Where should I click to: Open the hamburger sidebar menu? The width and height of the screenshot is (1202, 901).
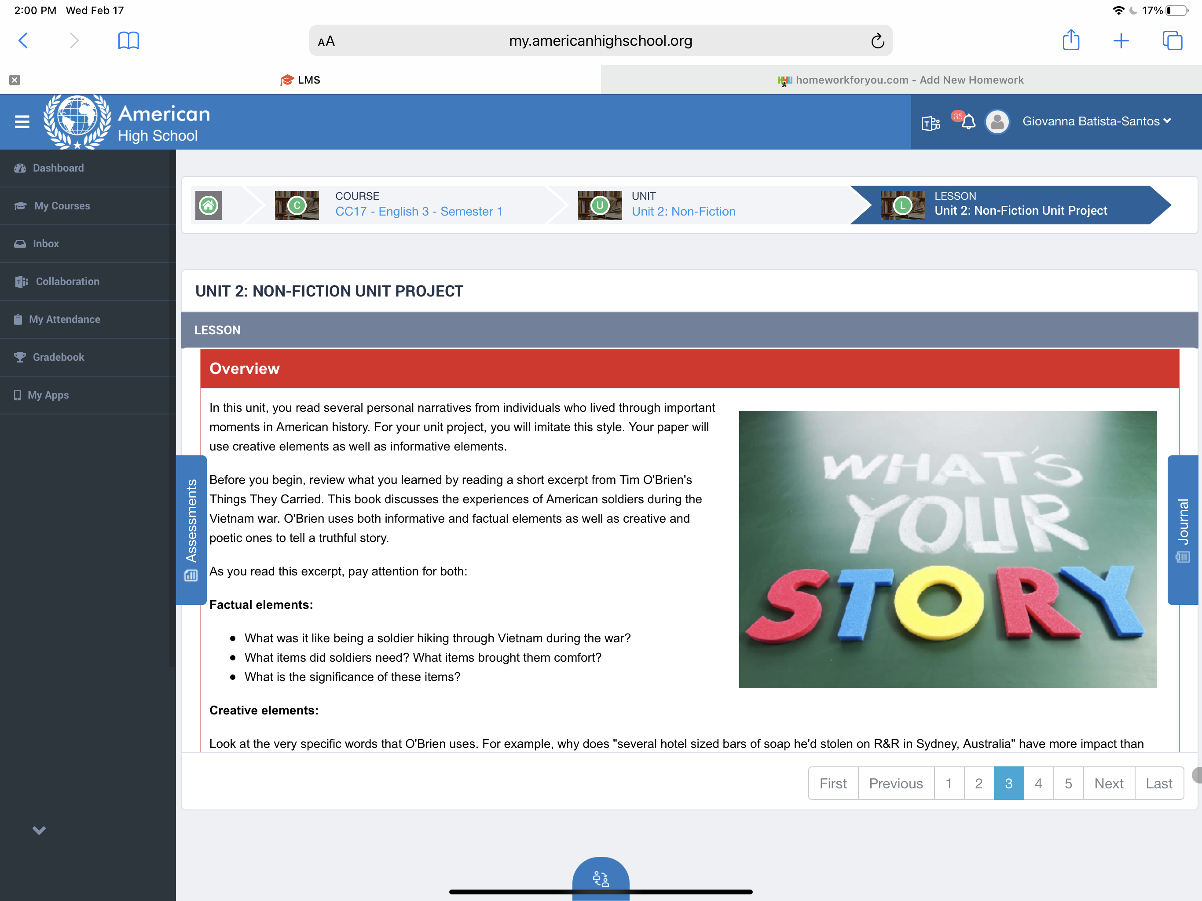pyautogui.click(x=22, y=121)
